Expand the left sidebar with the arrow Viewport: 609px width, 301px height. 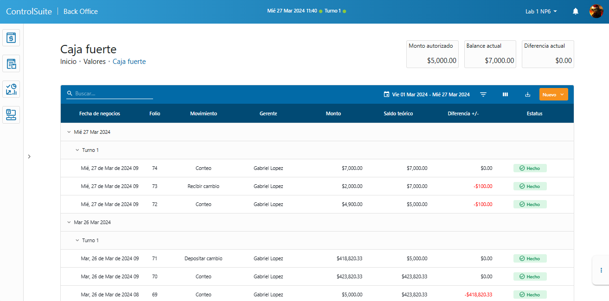29,157
